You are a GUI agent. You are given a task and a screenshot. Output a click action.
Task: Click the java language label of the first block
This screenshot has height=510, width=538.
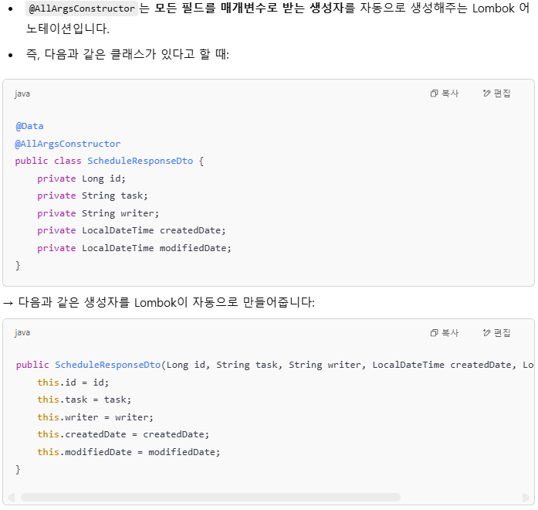click(x=22, y=93)
